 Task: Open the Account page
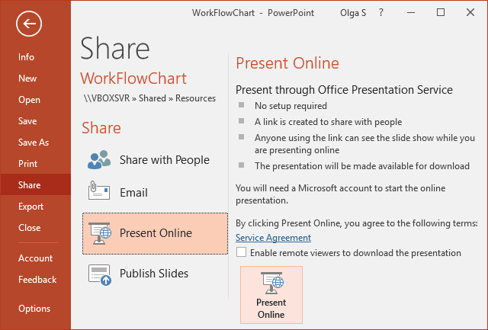click(x=35, y=258)
